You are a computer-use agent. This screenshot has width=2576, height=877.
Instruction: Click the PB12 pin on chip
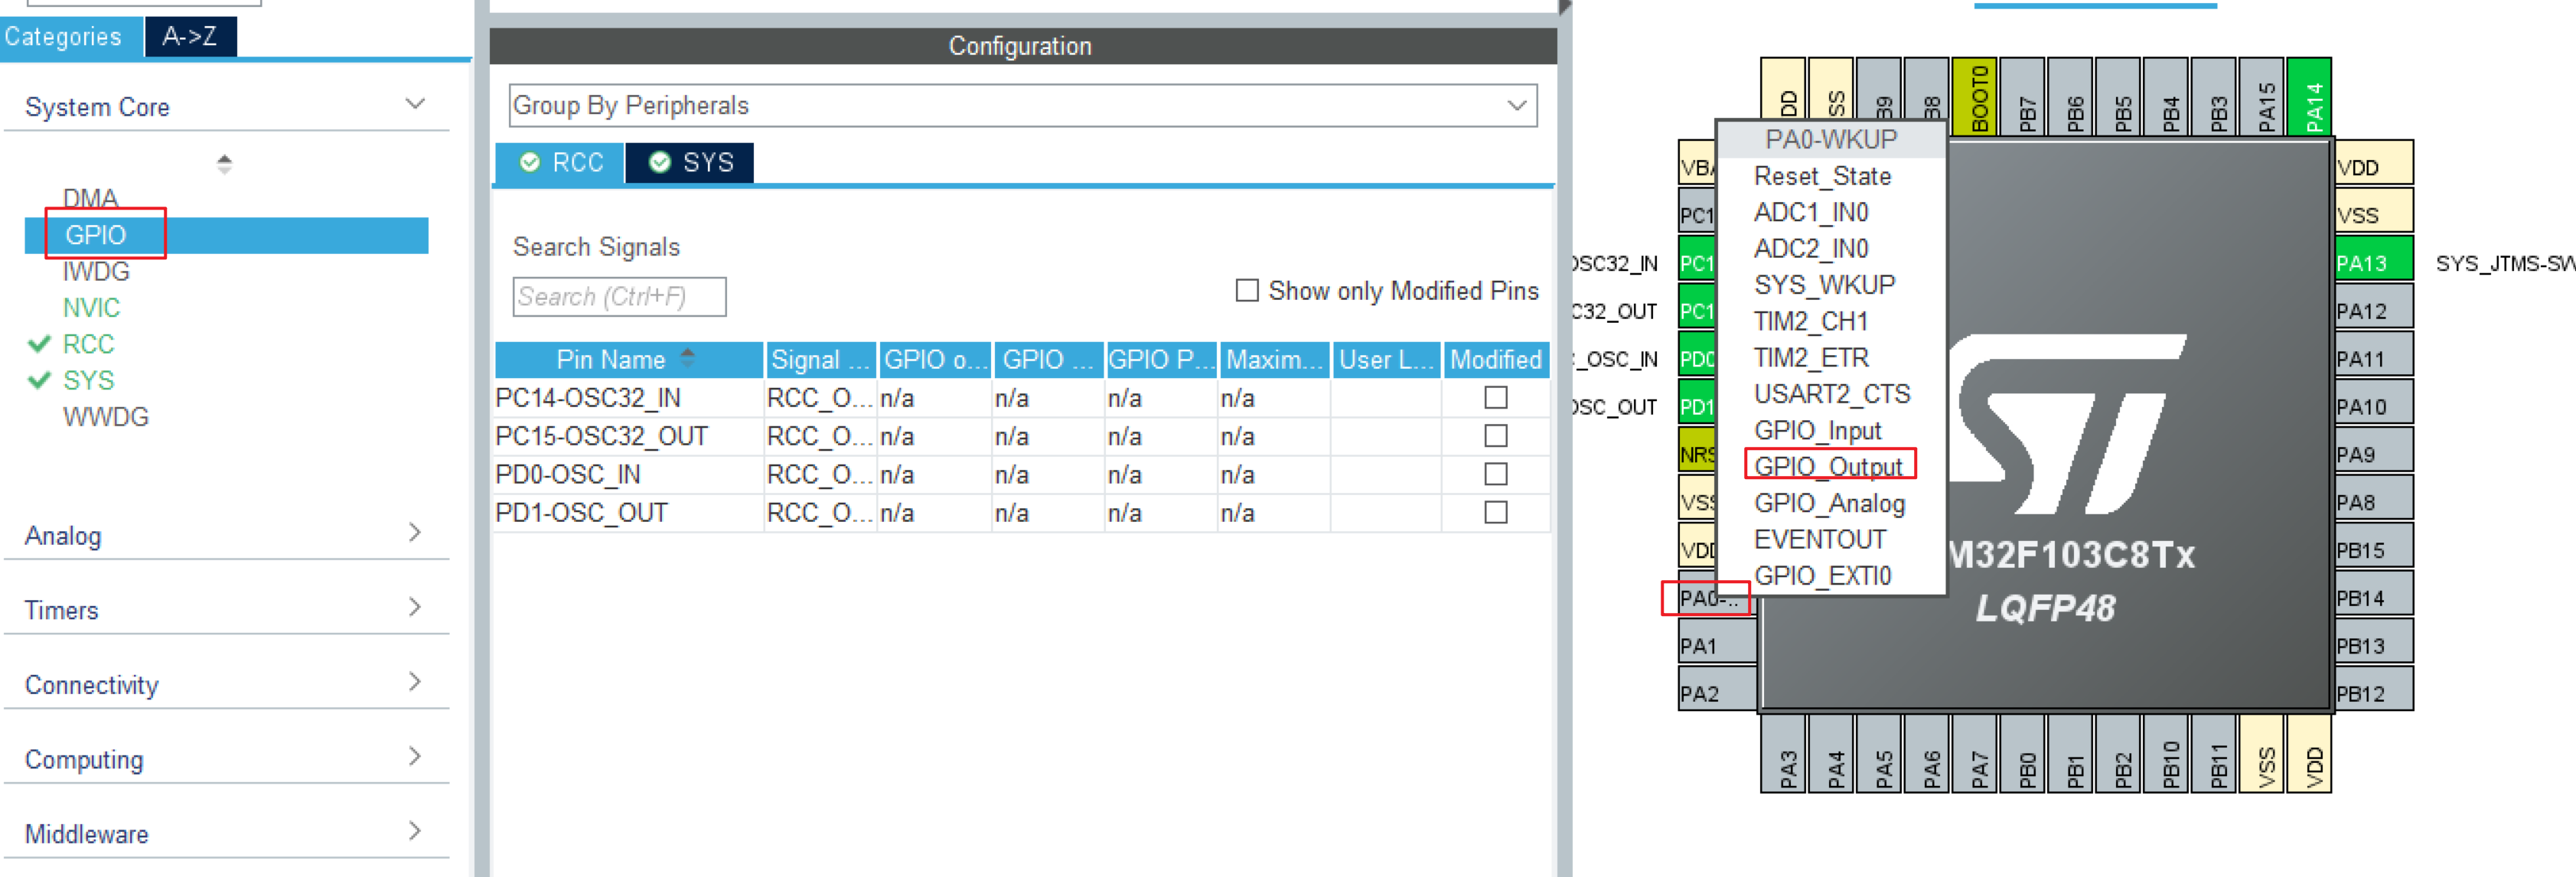(x=2372, y=693)
